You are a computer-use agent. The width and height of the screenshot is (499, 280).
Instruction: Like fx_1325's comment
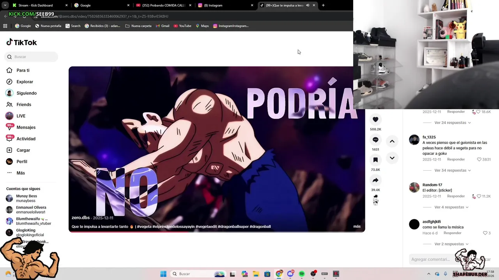(480, 159)
